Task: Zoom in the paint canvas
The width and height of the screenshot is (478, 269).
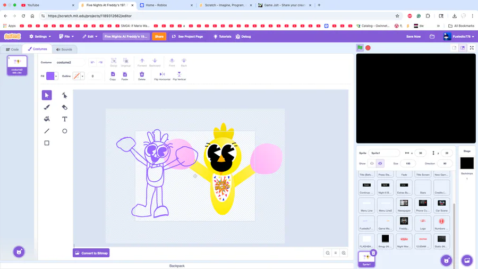Action: tap(344, 253)
